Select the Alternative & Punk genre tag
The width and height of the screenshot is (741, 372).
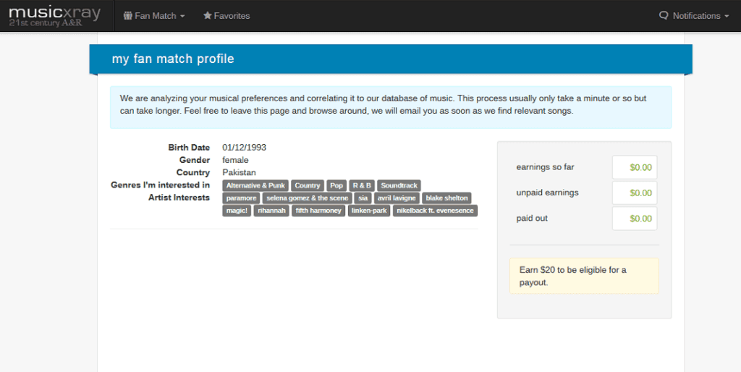[255, 185]
